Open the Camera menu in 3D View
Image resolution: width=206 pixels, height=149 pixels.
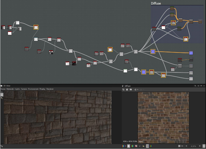[x=24, y=89]
